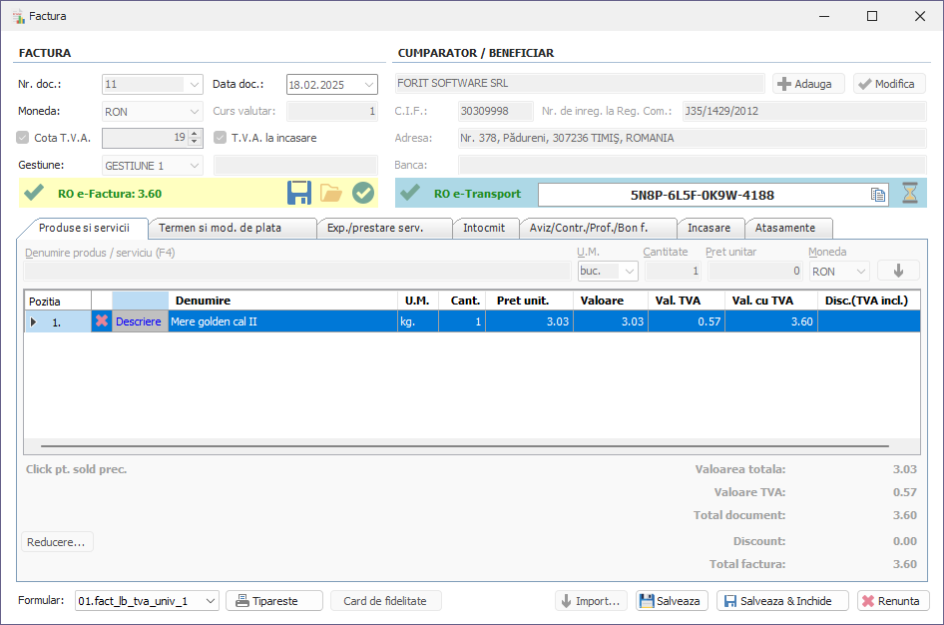Click the Salveaza & Inchide button
The height and width of the screenshot is (625, 944).
[x=782, y=601]
